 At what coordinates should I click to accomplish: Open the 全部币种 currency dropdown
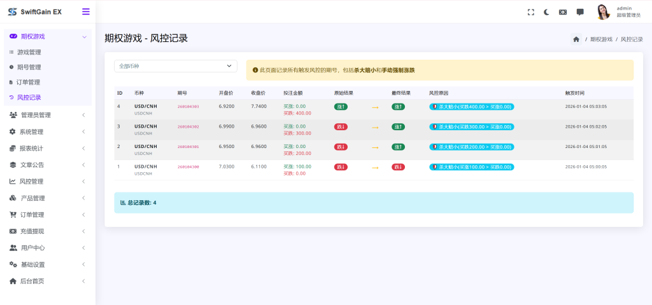(x=176, y=66)
